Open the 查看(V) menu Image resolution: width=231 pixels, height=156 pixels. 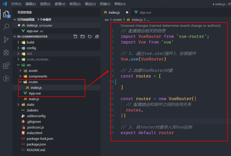60,4
